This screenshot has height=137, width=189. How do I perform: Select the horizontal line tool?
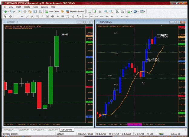coord(22,16)
